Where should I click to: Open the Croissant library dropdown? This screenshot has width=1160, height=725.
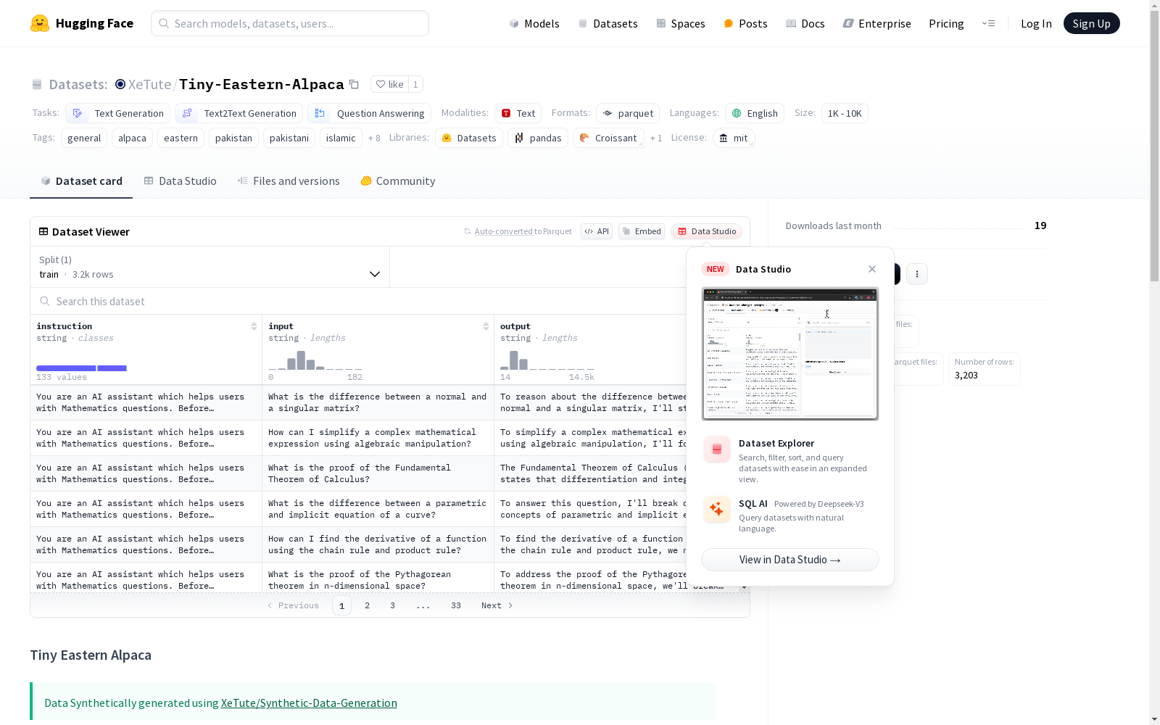(608, 138)
